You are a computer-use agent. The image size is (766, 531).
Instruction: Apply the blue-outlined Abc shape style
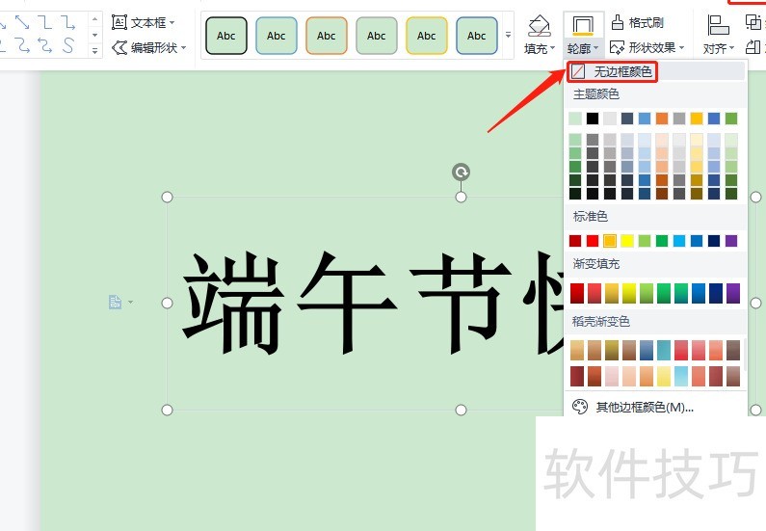click(276, 36)
